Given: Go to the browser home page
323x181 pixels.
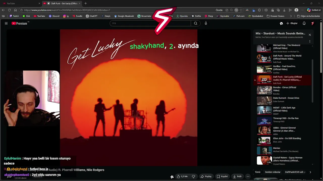Looking at the screenshot, I should (15, 10).
